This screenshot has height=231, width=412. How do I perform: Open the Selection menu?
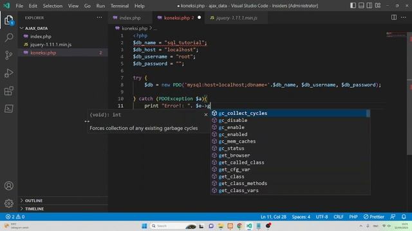coord(53,6)
